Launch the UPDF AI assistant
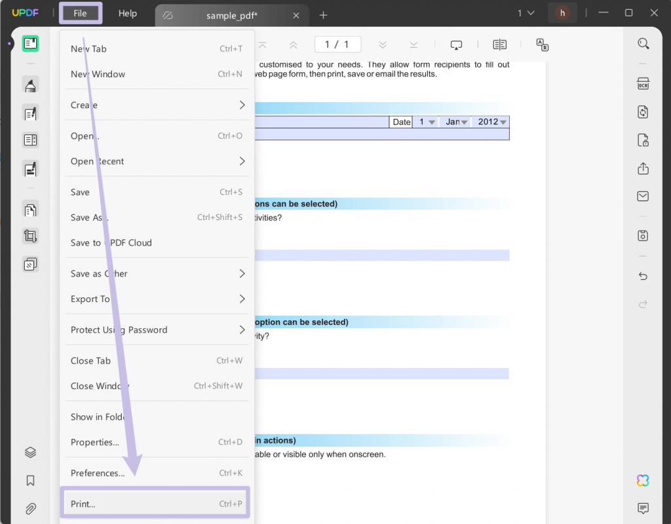This screenshot has width=671, height=524. click(643, 480)
